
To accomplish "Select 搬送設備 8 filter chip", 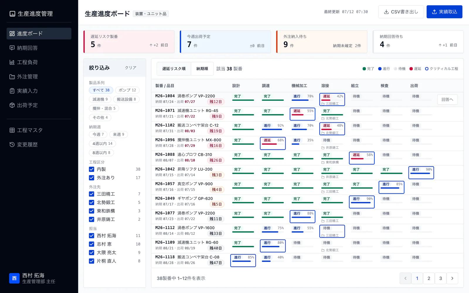I will (x=126, y=99).
